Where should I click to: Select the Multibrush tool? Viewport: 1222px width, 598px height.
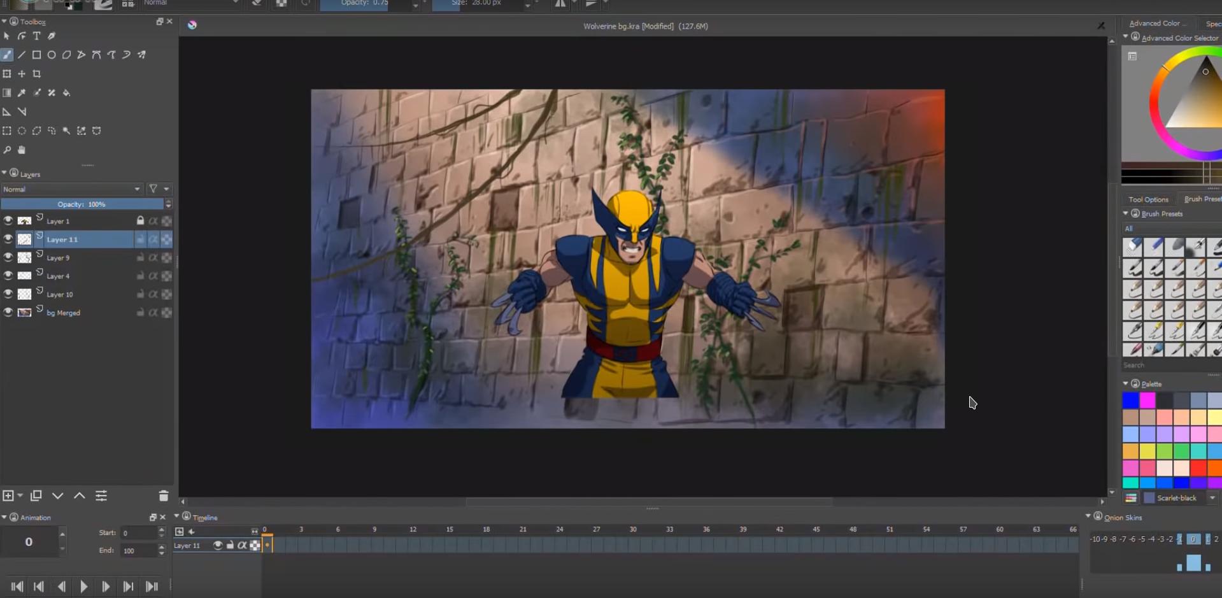pos(141,55)
